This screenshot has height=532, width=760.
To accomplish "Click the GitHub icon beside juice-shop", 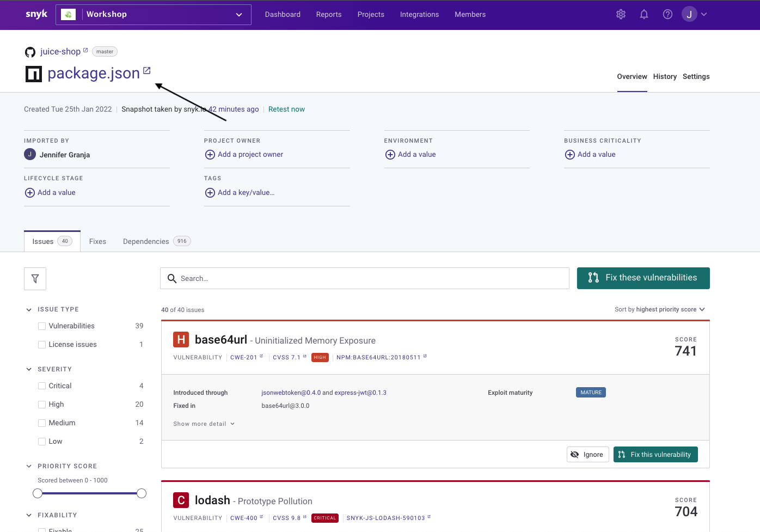I will click(x=30, y=52).
